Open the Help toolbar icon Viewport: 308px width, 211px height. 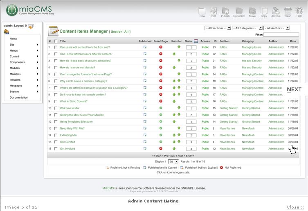[x=299, y=13]
